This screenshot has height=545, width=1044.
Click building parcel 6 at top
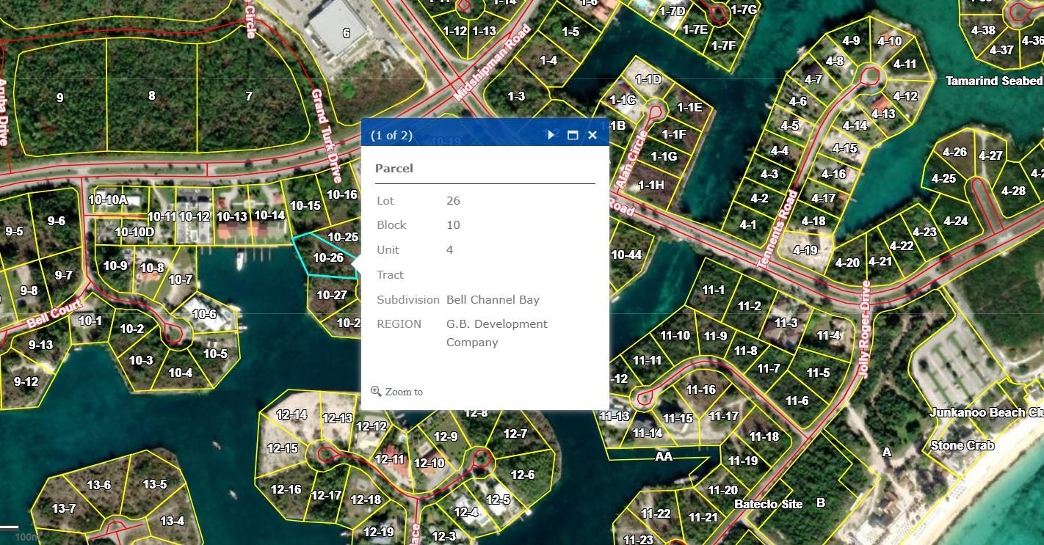346,33
